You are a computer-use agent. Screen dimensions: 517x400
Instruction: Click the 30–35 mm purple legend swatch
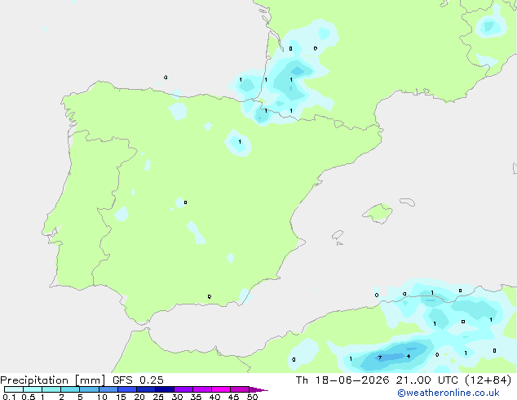pyautogui.click(x=183, y=389)
